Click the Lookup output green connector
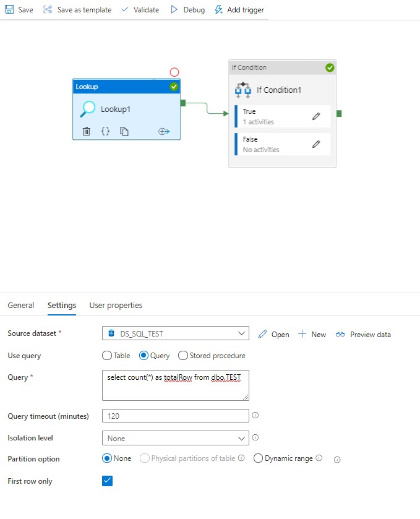The image size is (420, 519). point(183,103)
